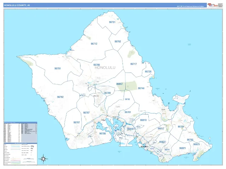Select ZIP code label 96789
The width and height of the screenshot is (226, 169).
[107, 93]
